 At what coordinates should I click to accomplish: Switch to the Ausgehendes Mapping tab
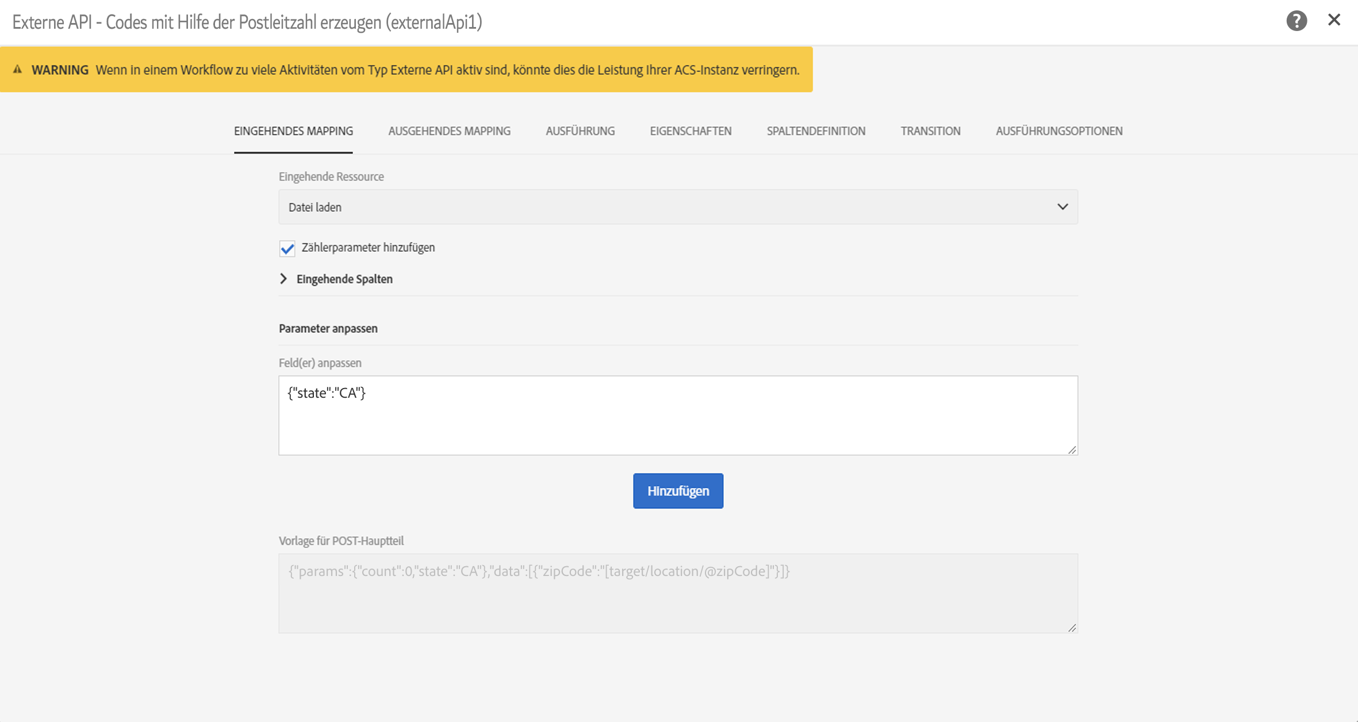point(449,131)
